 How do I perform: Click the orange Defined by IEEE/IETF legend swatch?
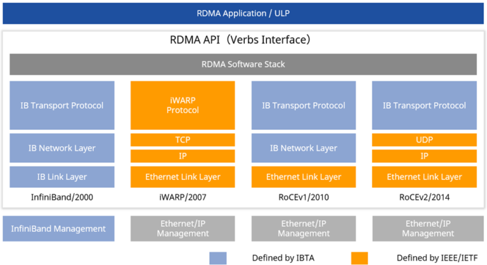coord(359,257)
